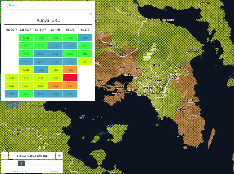Image resolution: width=234 pixels, height=174 pixels.
Task: Select orange 6μμ cell under Δε 1/8
Action: (55, 86)
